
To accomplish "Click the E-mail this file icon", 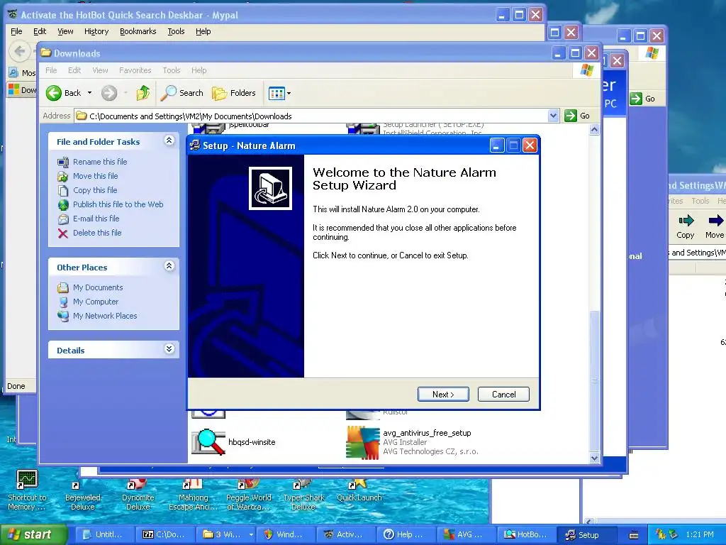I will point(63,219).
